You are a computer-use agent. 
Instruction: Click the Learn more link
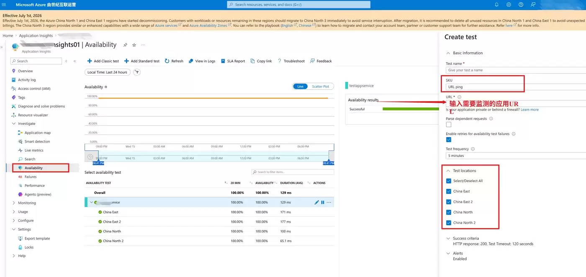click(x=529, y=109)
